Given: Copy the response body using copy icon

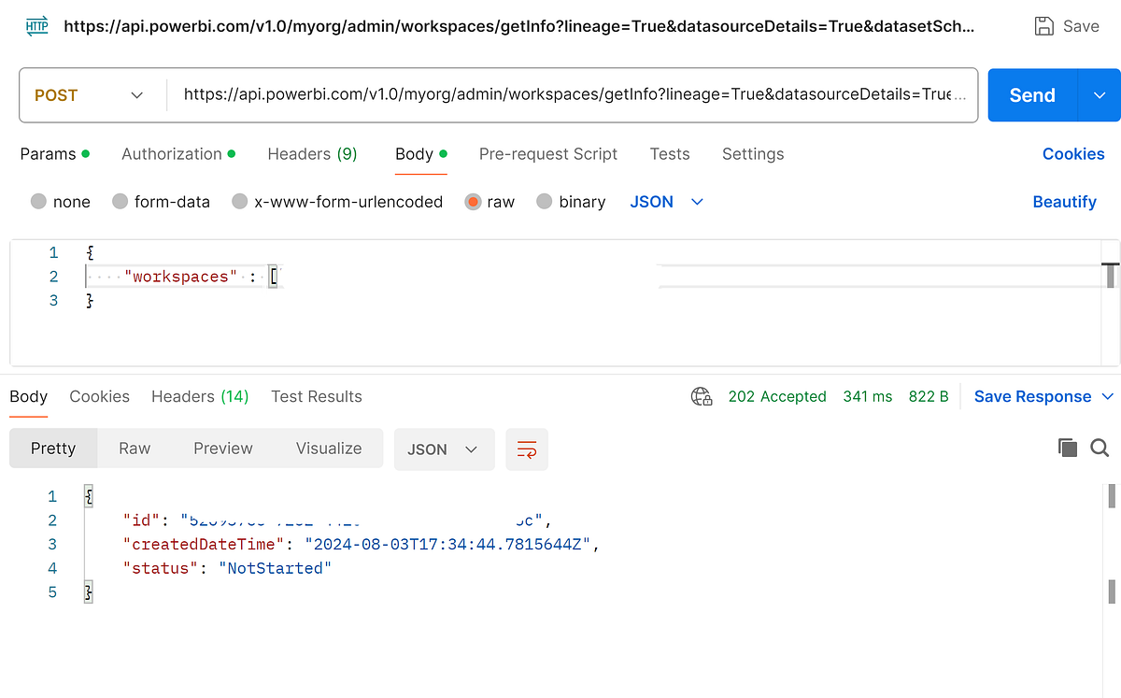Looking at the screenshot, I should 1067,448.
